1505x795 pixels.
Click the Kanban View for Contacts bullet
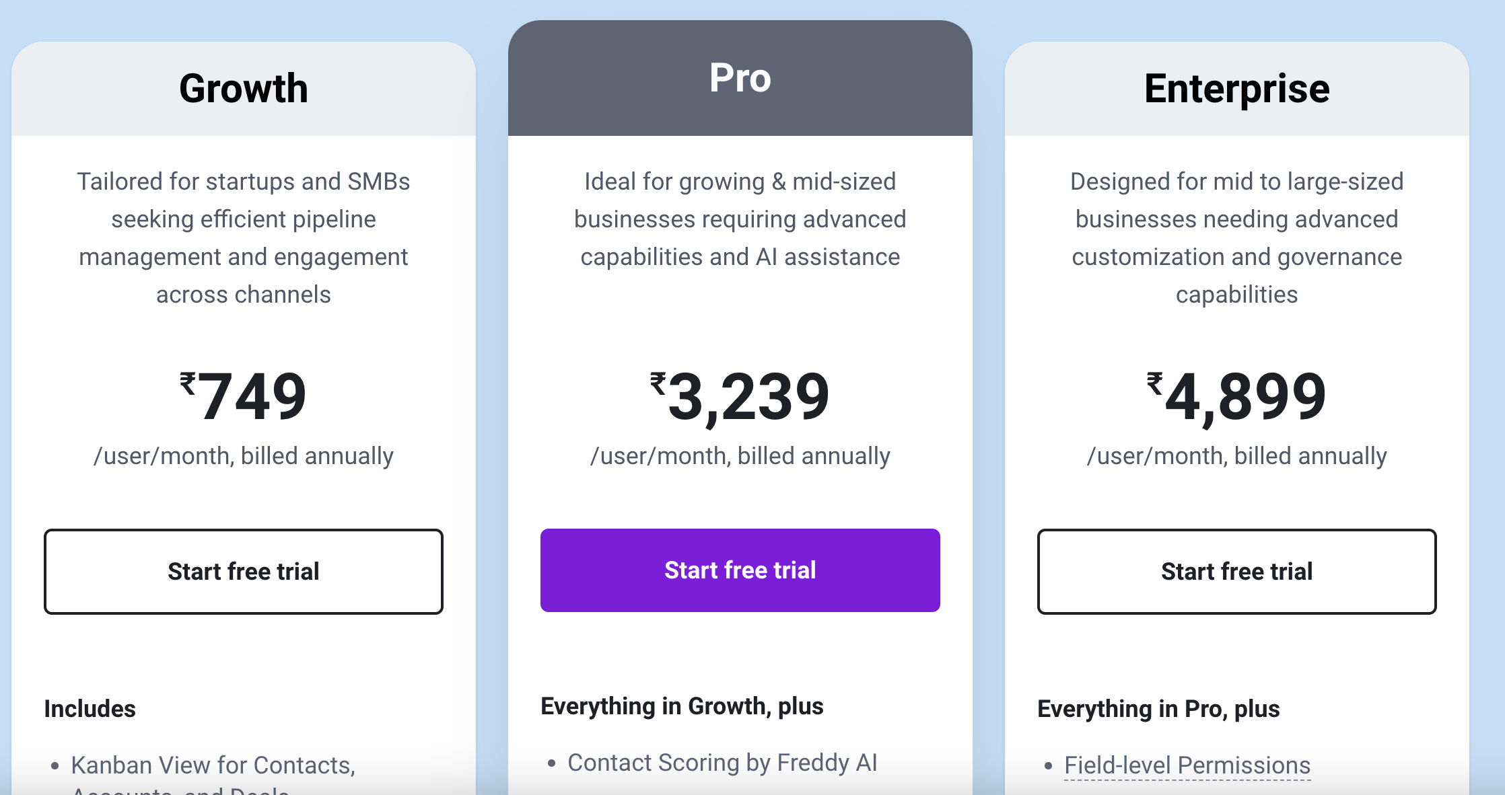click(x=213, y=765)
